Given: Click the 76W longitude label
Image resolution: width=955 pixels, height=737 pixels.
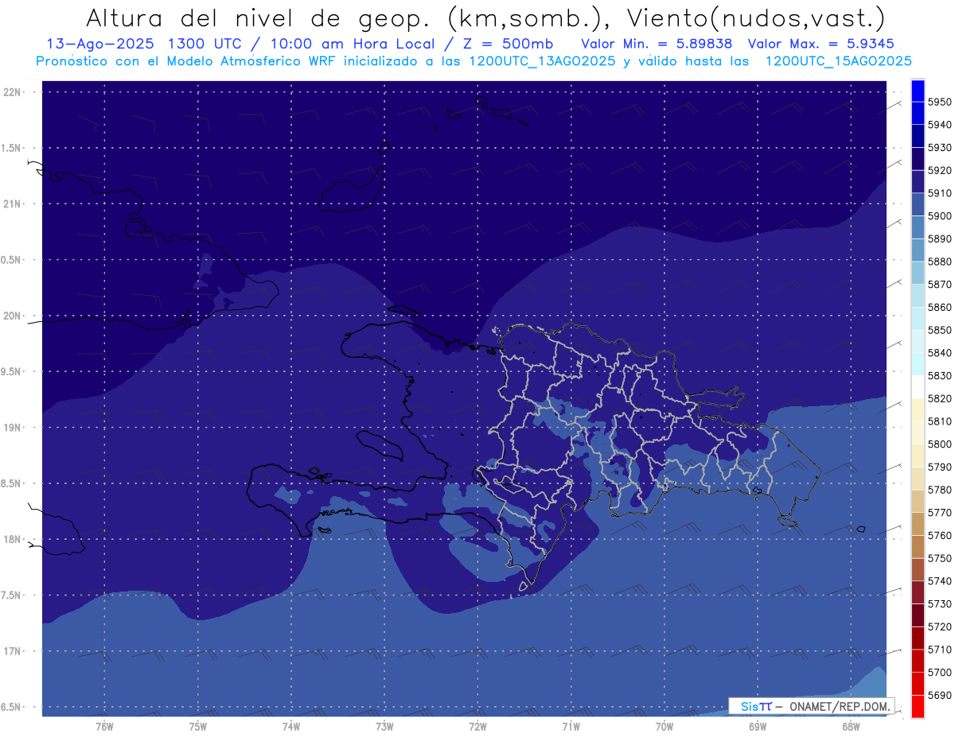Looking at the screenshot, I should (x=104, y=726).
